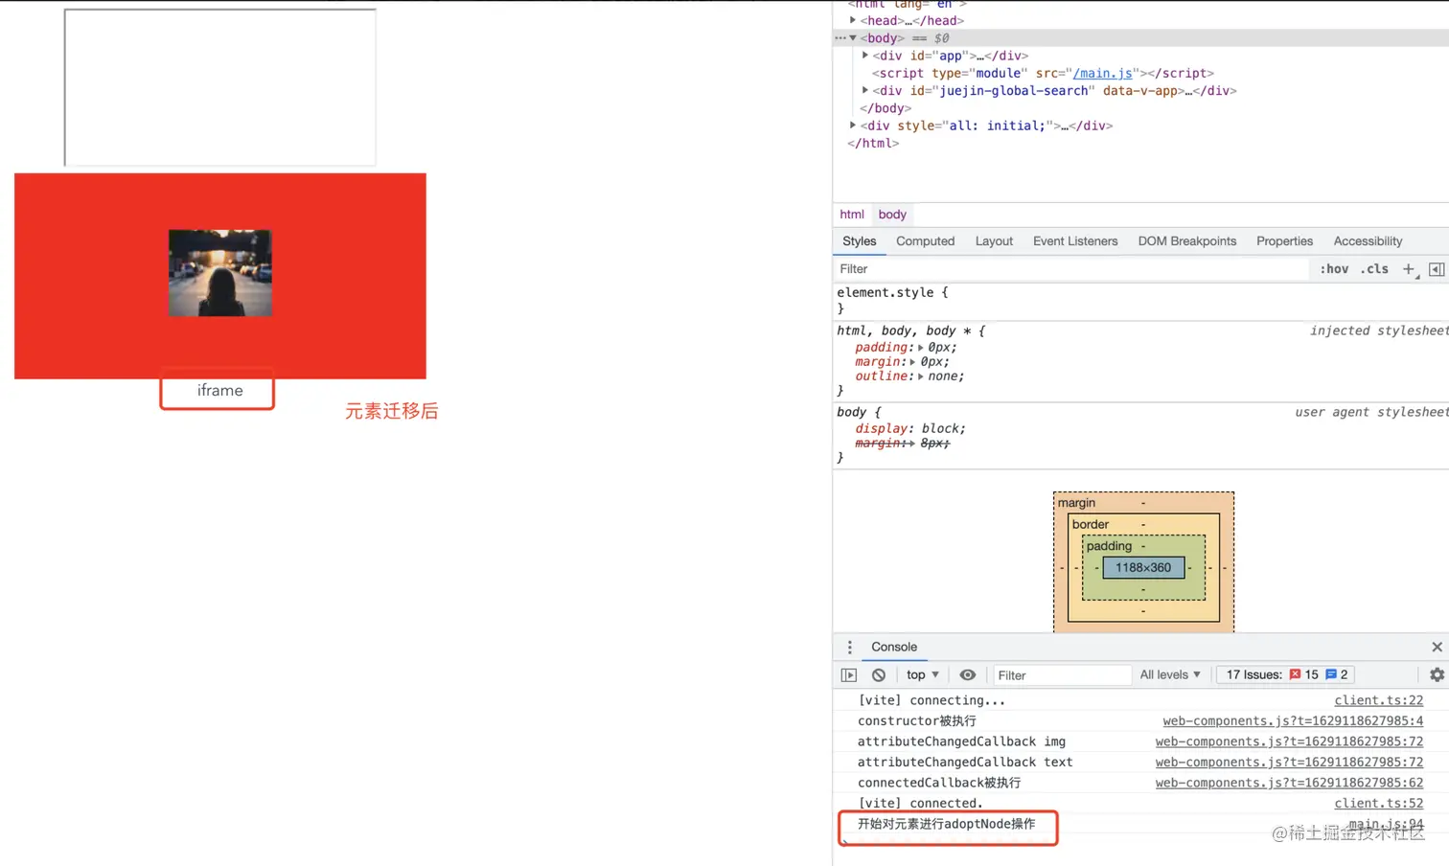1449x866 pixels.
Task: Open the /main.js script link
Action: point(1102,74)
